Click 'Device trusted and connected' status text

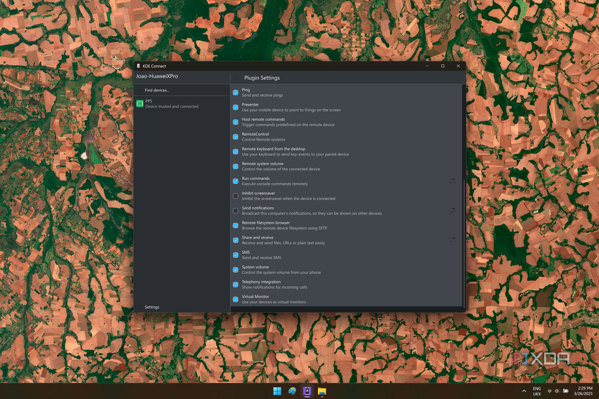point(172,106)
